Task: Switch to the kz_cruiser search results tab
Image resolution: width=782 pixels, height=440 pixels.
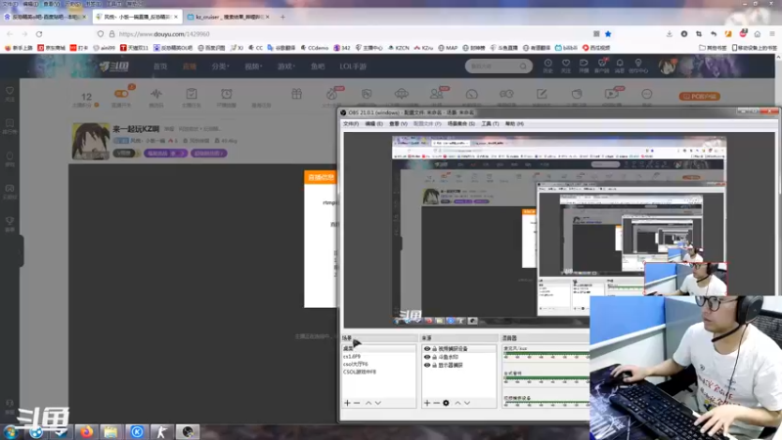Action: [x=229, y=17]
